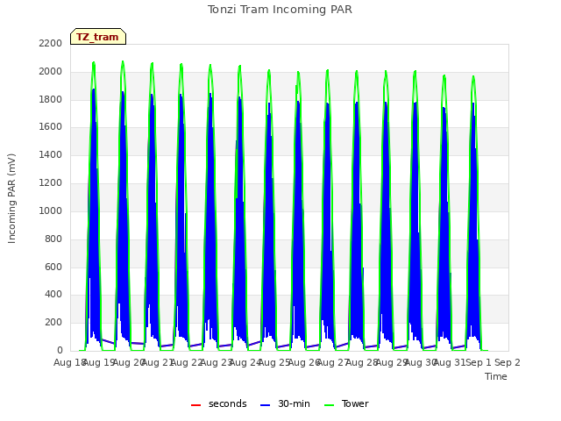This screenshot has width=561, height=421.
Task: Toggle the seconds legend entry
Action: [x=219, y=403]
